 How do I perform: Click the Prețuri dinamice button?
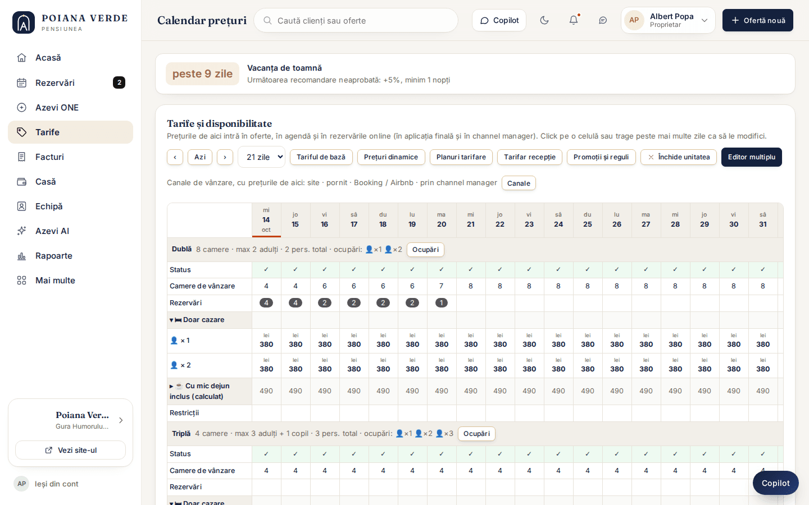coord(391,157)
